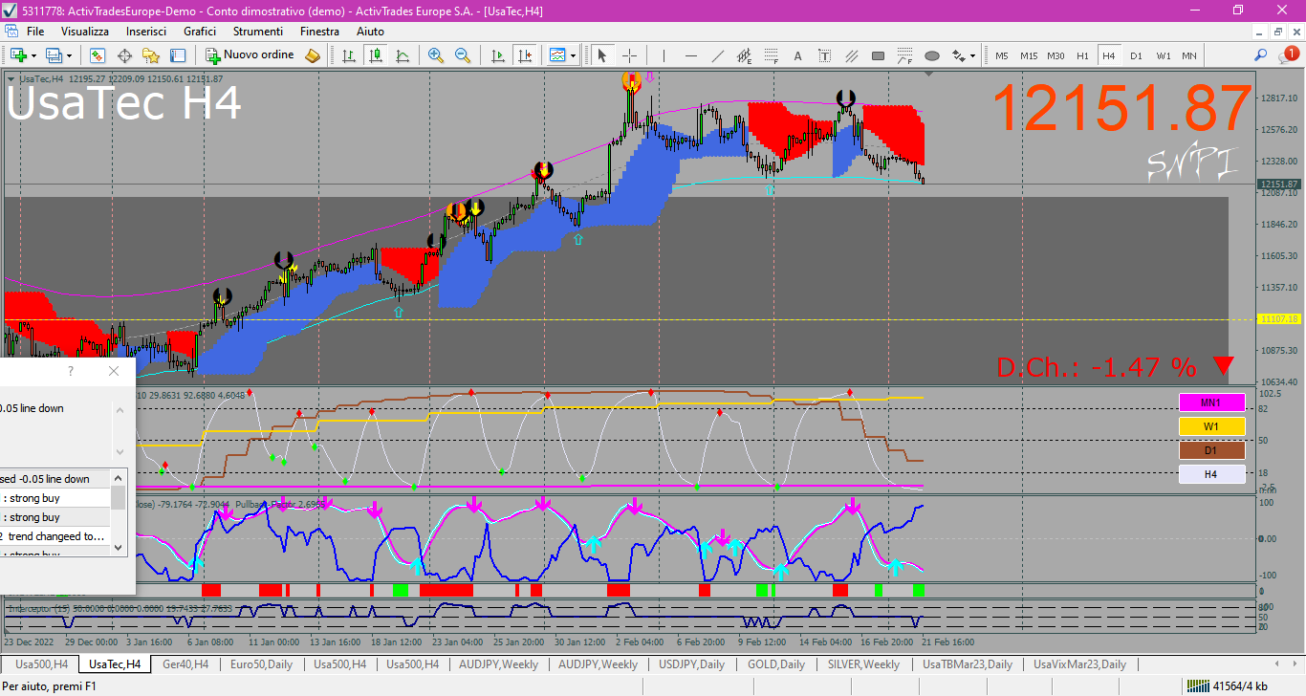The image size is (1306, 696).
Task: Switch timeframe to M5
Action: point(1002,55)
